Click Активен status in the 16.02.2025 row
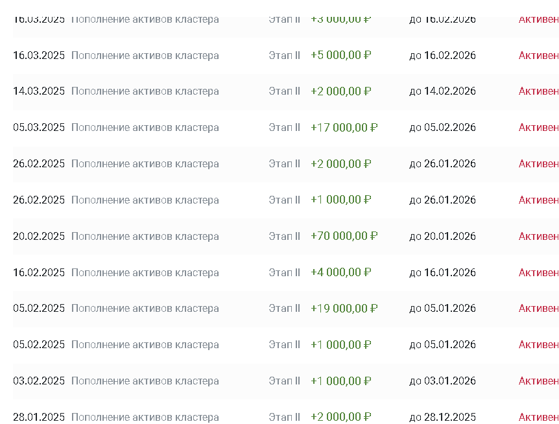This screenshot has height=424, width=559. pyautogui.click(x=538, y=272)
